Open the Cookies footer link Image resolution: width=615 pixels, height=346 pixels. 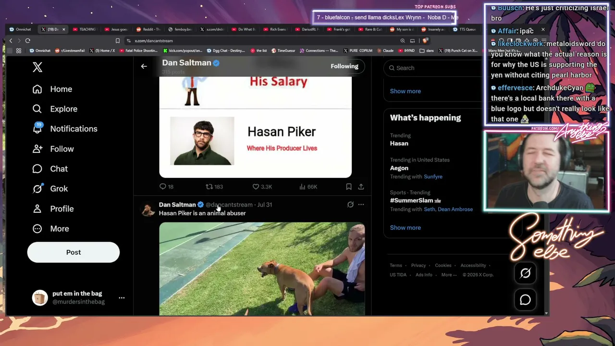tap(443, 265)
